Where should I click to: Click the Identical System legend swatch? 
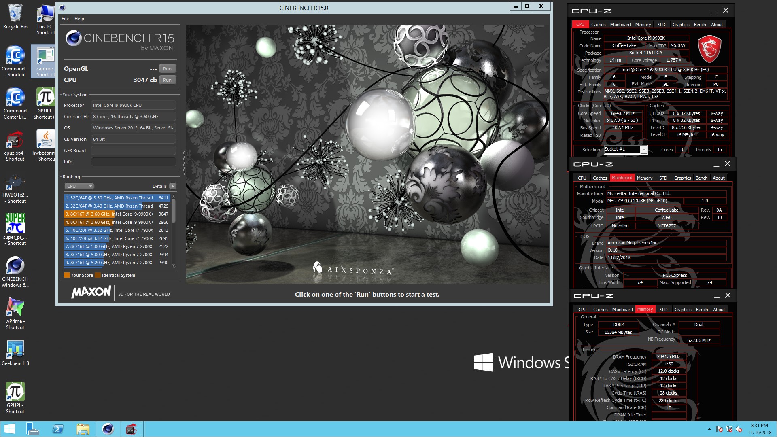pyautogui.click(x=98, y=275)
